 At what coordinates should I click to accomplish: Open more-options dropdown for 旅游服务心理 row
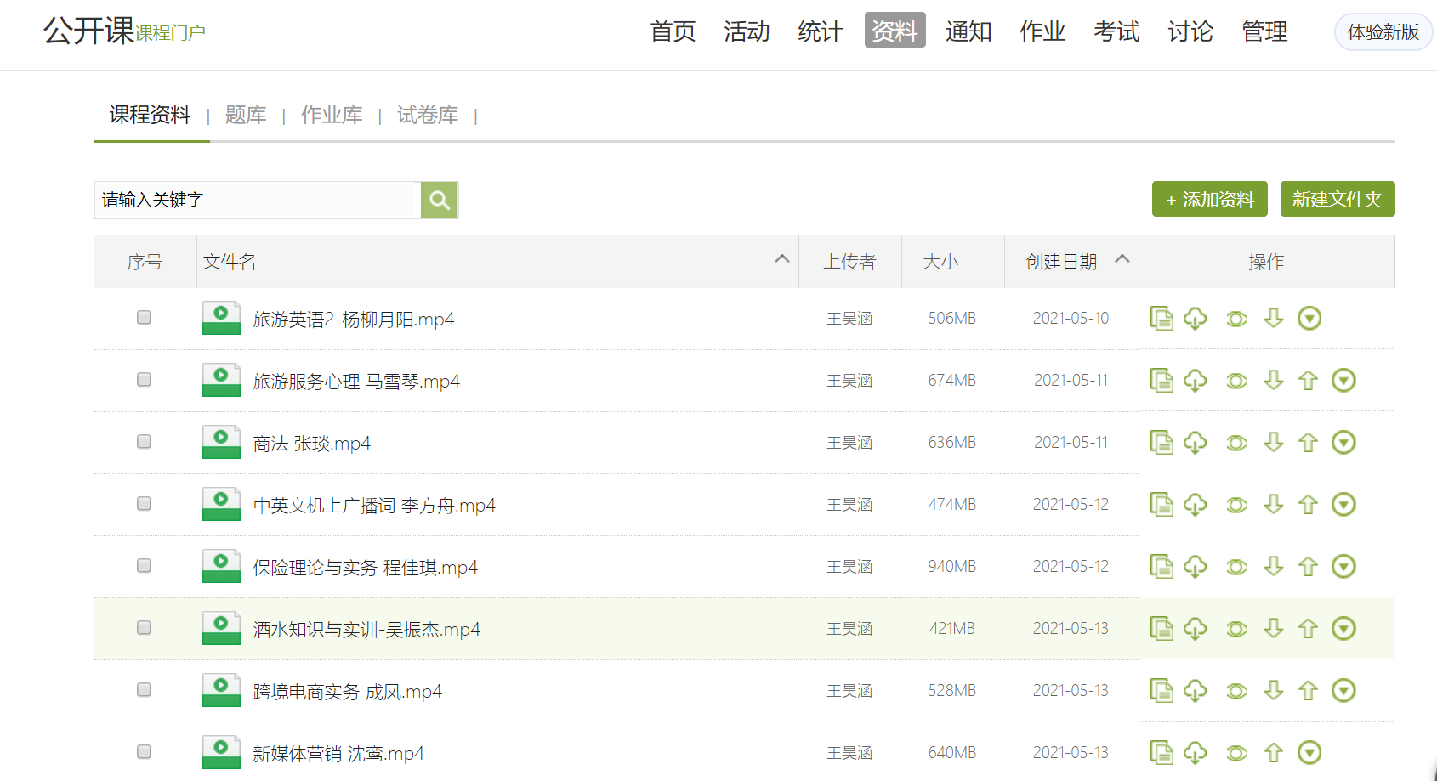[1343, 381]
